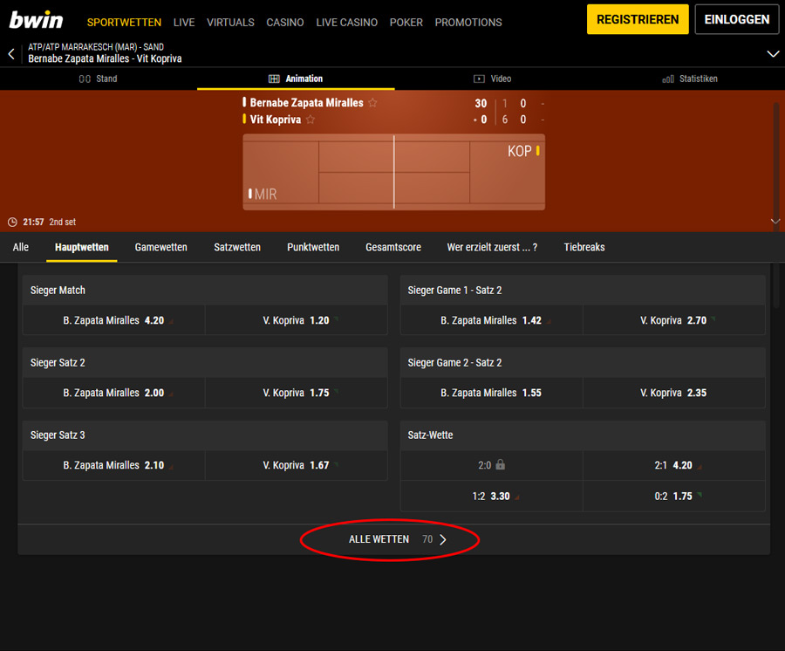This screenshot has width=785, height=651.
Task: Click the REGISTRIEREN button
Action: click(x=638, y=19)
